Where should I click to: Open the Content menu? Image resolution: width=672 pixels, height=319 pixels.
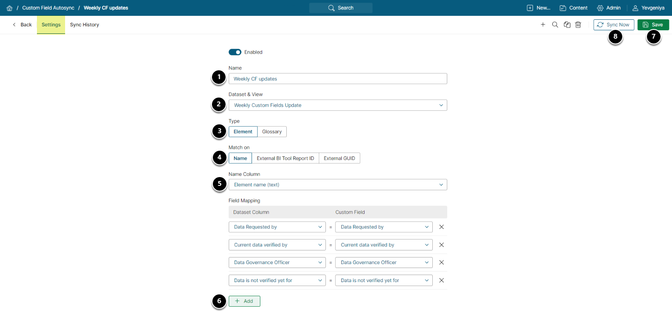pyautogui.click(x=573, y=8)
